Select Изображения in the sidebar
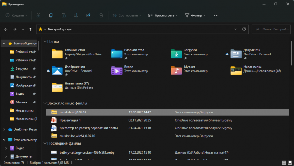Viewport: 294px width, 166px height. point(24,85)
